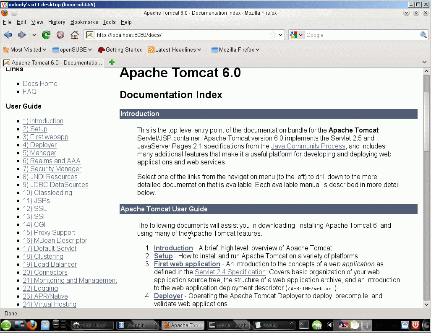Screen dimensions: 431x333
Task: Click the search magnifier icon
Action: point(423,35)
